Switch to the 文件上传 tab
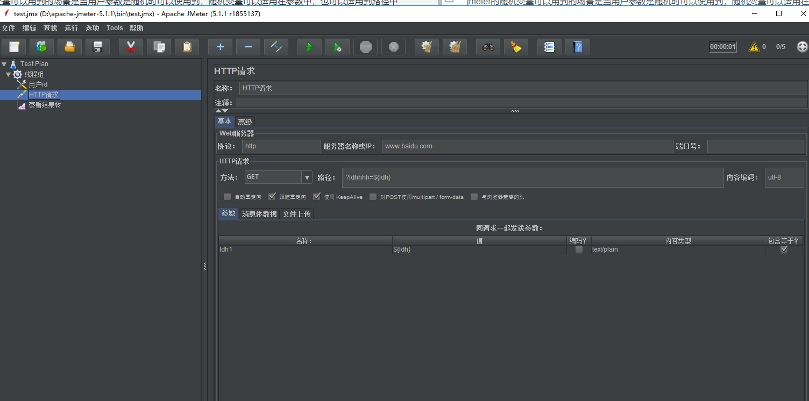The image size is (809, 401). click(296, 214)
